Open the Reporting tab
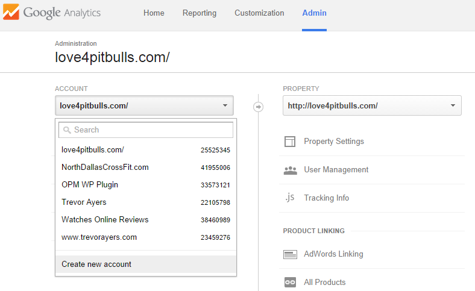Image resolution: width=475 pixels, height=291 pixels. (200, 13)
